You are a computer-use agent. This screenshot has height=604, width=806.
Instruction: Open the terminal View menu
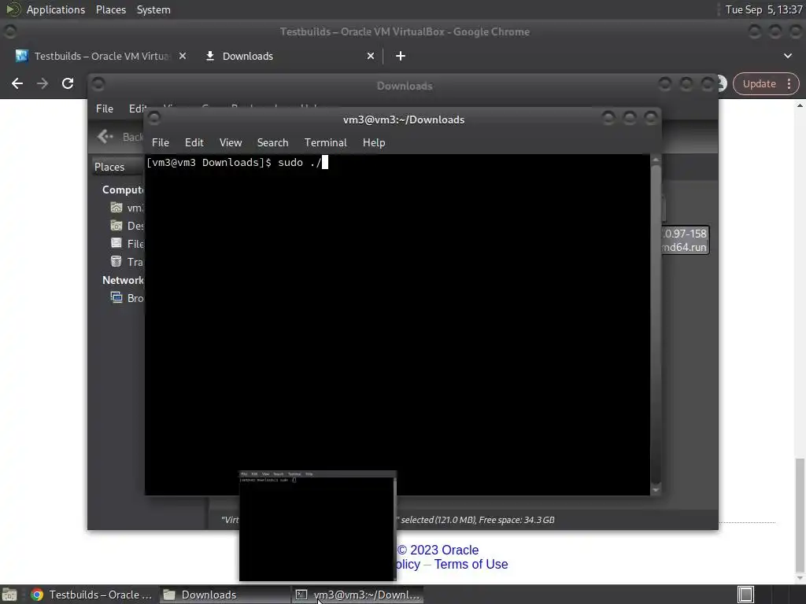point(231,142)
